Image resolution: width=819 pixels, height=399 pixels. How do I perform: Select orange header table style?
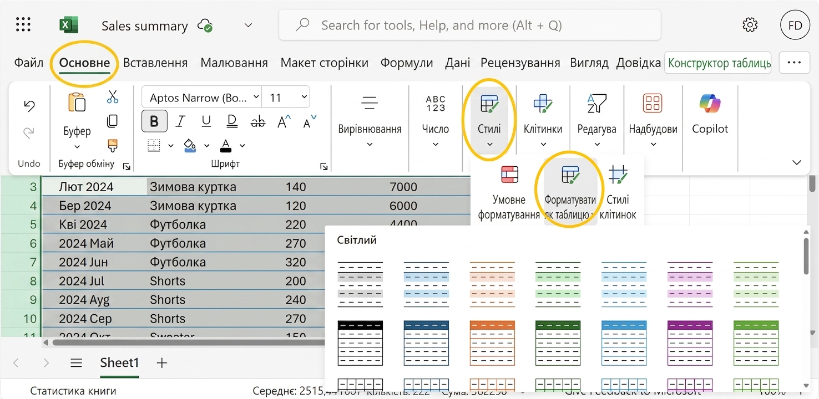[492, 342]
